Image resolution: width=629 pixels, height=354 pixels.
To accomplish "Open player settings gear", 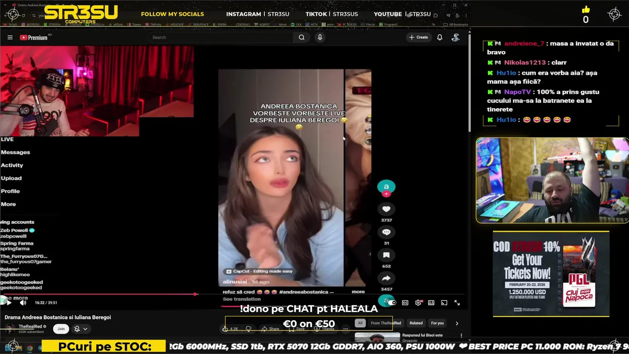I will click(x=418, y=303).
